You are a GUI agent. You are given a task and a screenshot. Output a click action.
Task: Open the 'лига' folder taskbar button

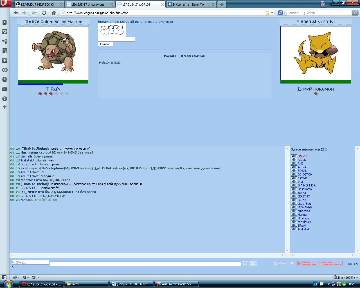pos(86,284)
